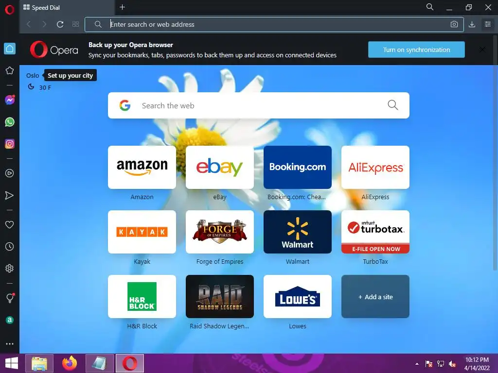498x373 pixels.
Task: Reload the page
Action: (60, 24)
